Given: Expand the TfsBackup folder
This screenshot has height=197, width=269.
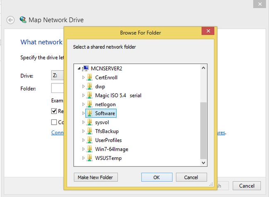Looking at the screenshot, I should pos(83,131).
